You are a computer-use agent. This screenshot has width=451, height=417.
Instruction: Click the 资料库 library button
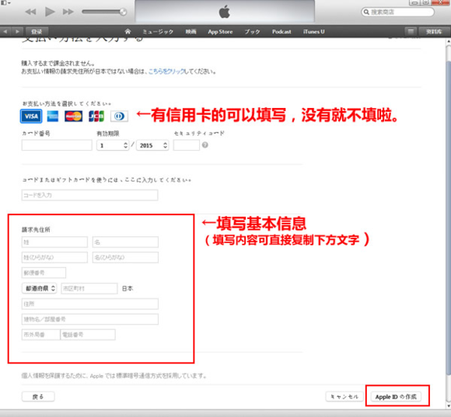[434, 31]
